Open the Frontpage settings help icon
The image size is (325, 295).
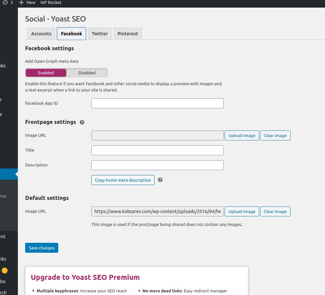[x=82, y=122]
